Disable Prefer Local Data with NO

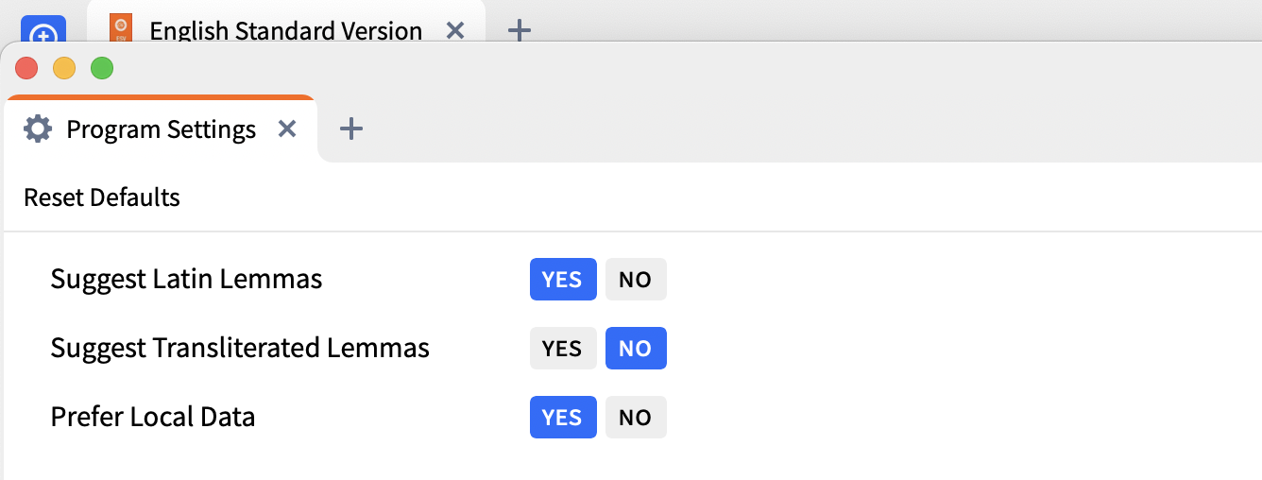(x=635, y=418)
